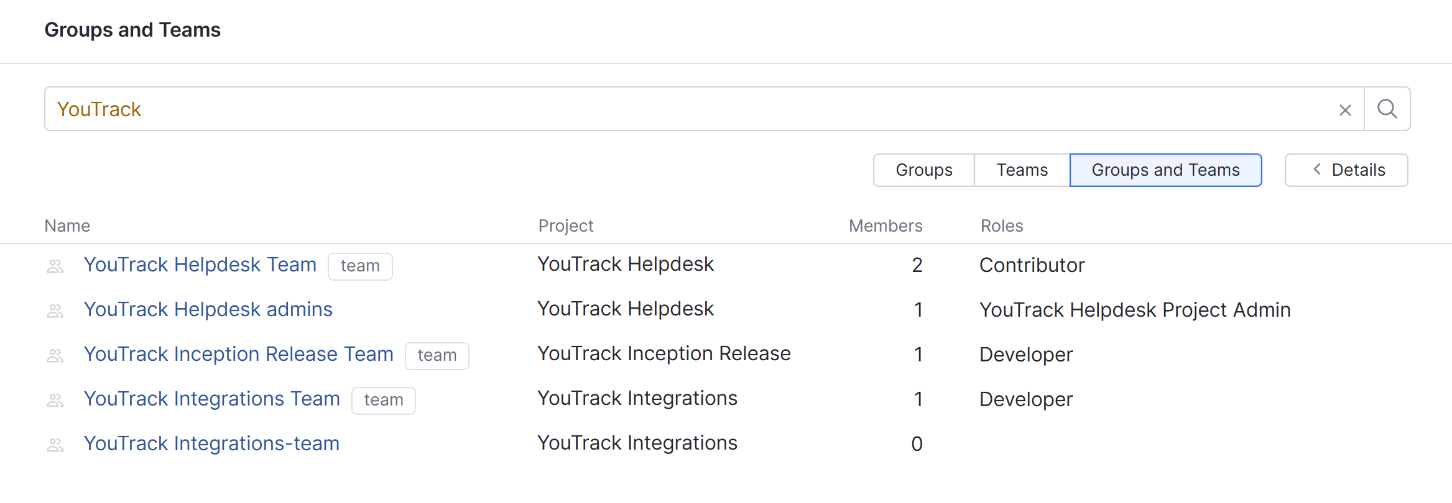
Task: Open the YouTrack Helpdesk admins group
Action: [x=208, y=310]
